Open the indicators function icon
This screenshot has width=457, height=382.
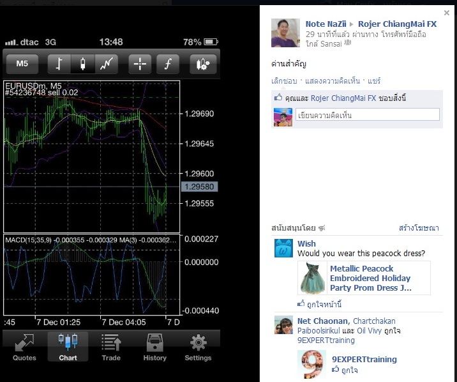tap(168, 64)
